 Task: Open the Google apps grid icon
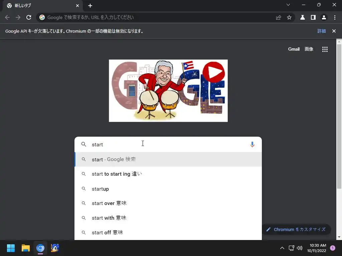(x=325, y=49)
